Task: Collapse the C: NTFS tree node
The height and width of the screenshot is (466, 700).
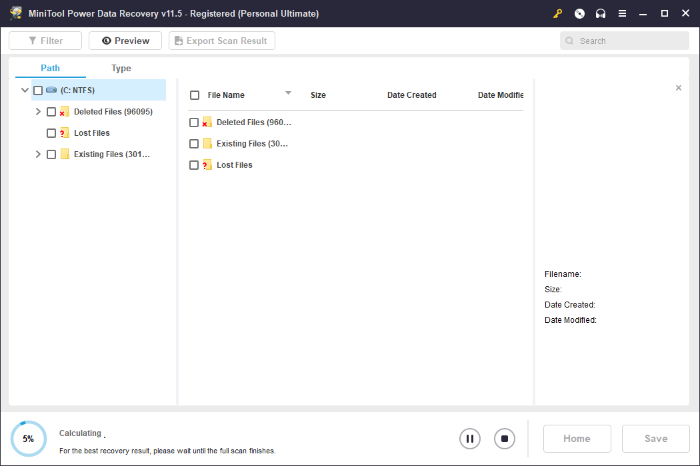Action: (x=25, y=90)
